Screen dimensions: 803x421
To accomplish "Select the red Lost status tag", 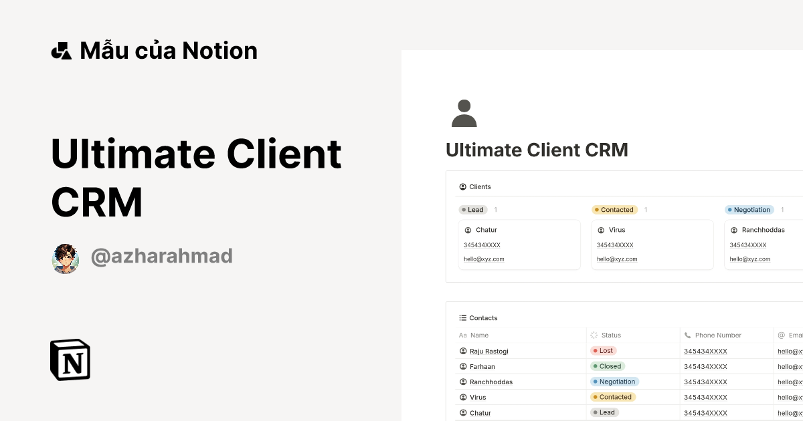I will [603, 350].
